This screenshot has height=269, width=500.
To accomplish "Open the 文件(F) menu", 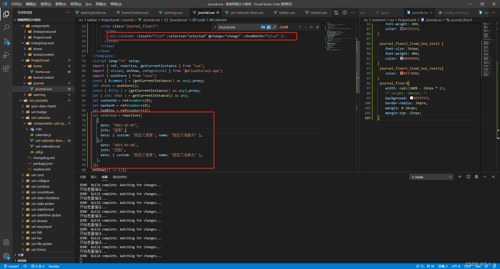I will coord(16,4).
